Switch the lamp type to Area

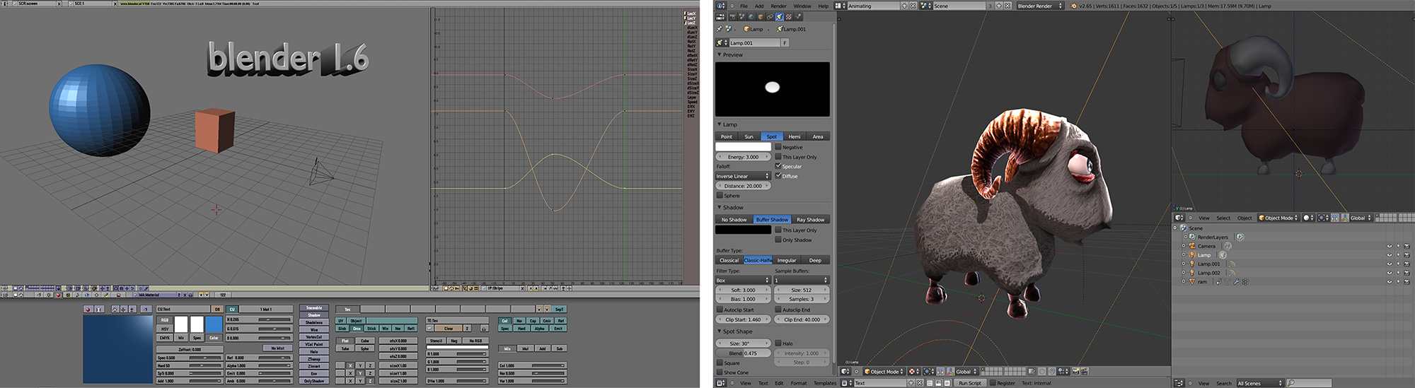818,136
